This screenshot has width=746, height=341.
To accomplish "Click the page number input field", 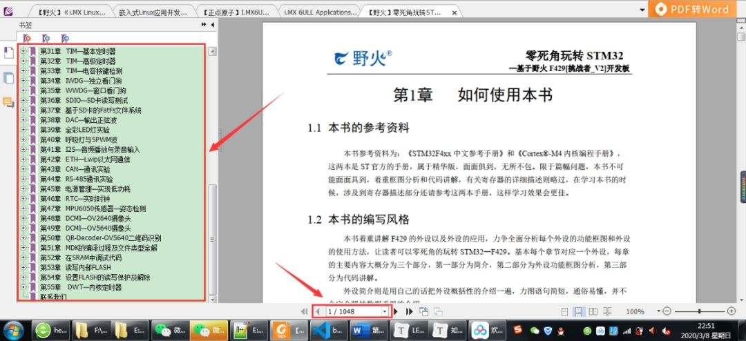I will (354, 311).
